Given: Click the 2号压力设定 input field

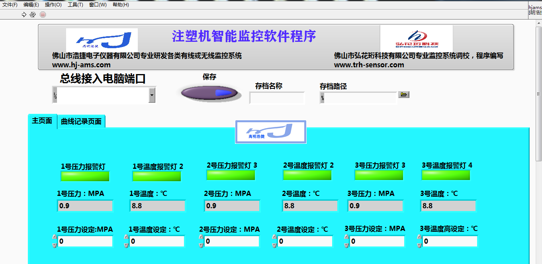Looking at the screenshot, I should [x=232, y=241].
